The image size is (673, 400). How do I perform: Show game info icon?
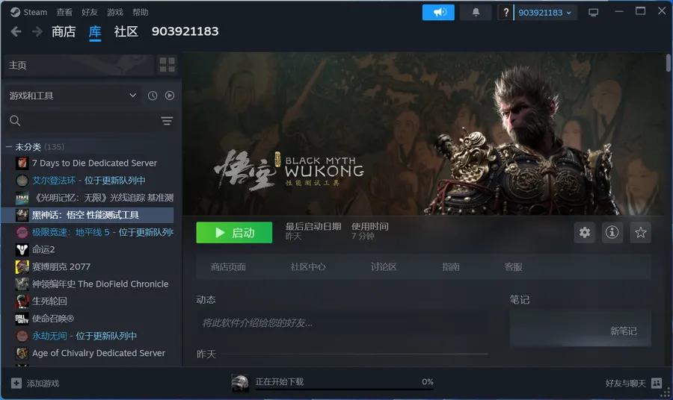click(x=612, y=233)
